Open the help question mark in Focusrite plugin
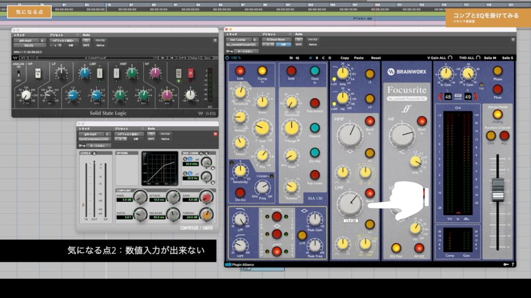531x298 pixels. click(513, 264)
